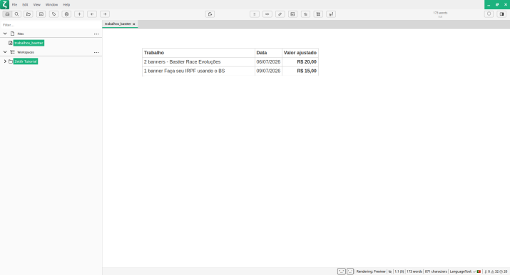Click the Data column header
Viewport: 510px width, 275px height.
point(268,53)
